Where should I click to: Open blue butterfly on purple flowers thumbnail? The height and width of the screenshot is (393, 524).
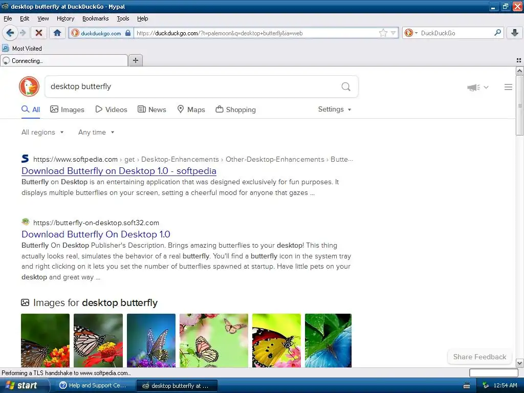(x=151, y=340)
